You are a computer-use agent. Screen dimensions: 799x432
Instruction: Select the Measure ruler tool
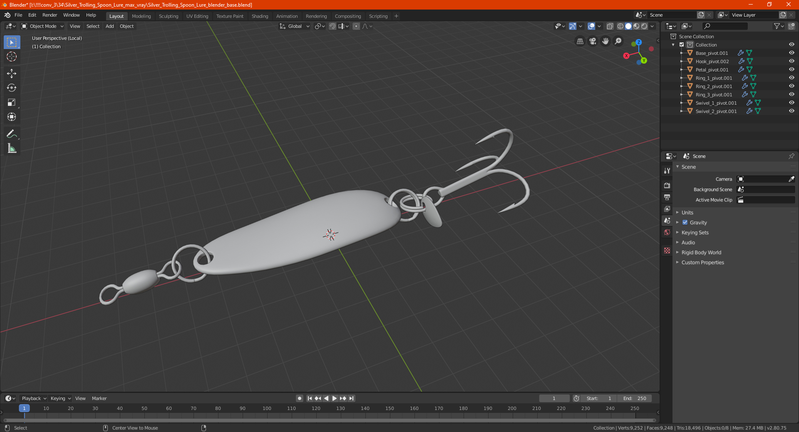tap(12, 148)
